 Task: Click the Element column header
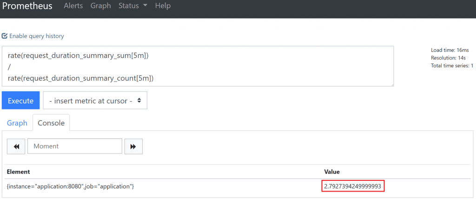coord(19,172)
